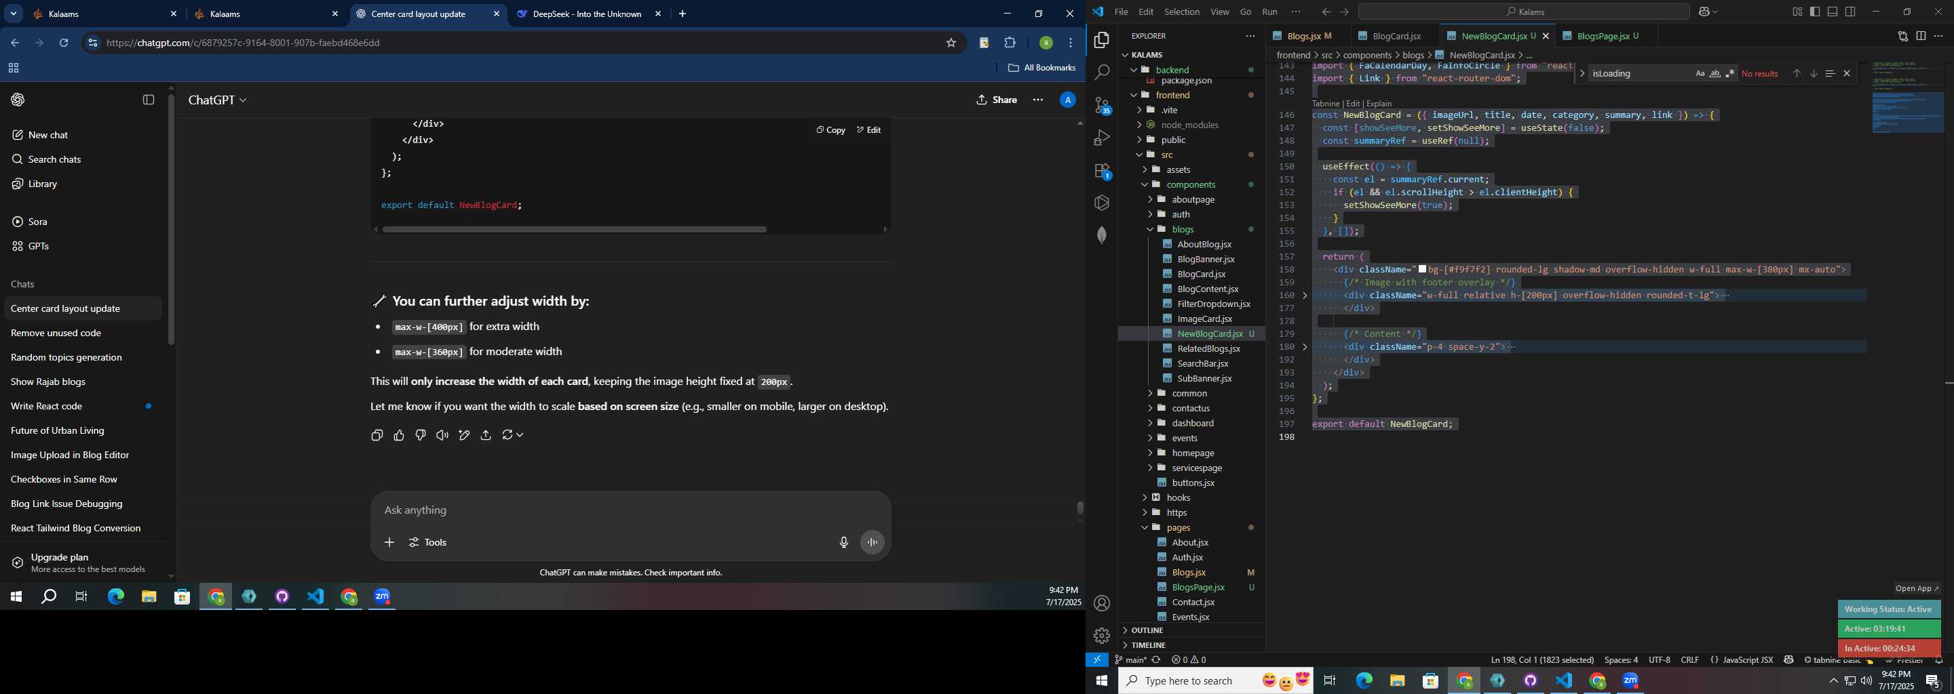Open the Chrome extensions puzzle icon
Screen dimensions: 1954x694
[1010, 43]
